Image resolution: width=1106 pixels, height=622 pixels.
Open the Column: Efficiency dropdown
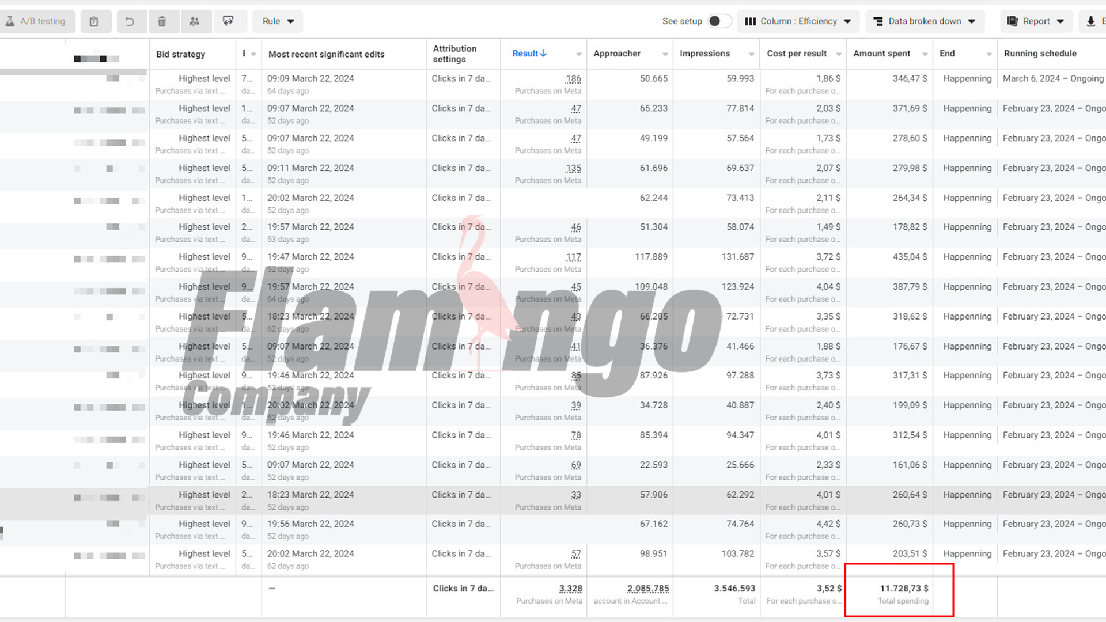798,21
